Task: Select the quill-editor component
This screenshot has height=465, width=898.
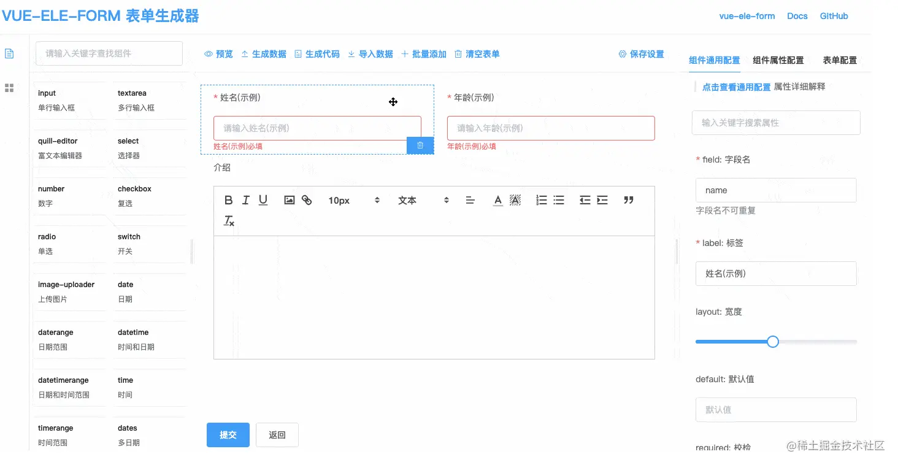Action: click(69, 148)
